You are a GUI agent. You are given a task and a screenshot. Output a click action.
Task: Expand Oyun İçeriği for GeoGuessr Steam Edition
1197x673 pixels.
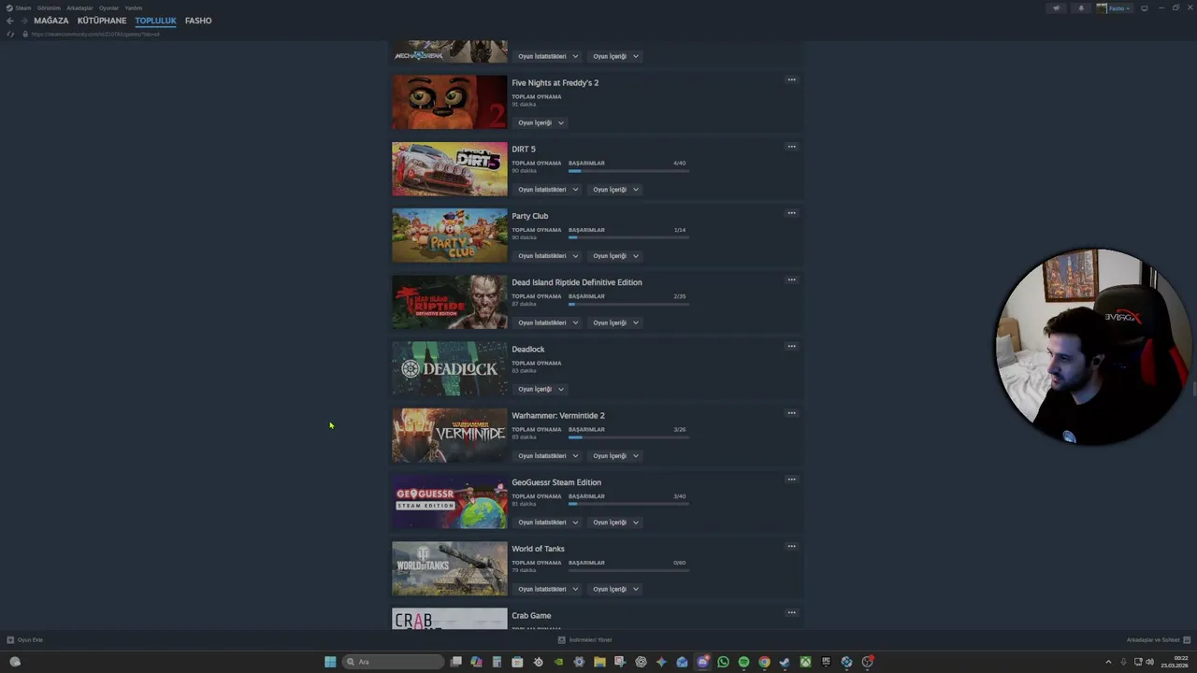pos(615,523)
